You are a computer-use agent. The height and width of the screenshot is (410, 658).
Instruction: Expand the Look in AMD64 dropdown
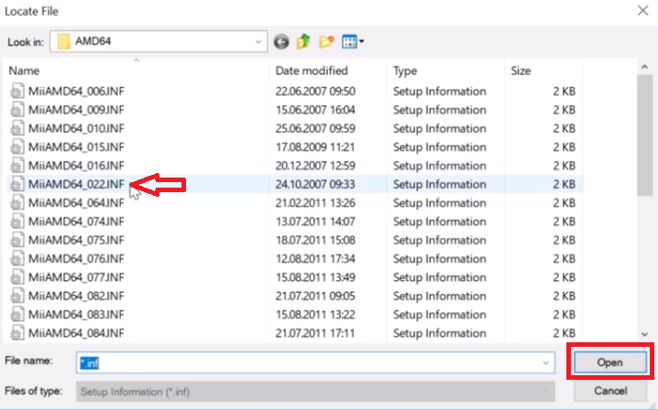coord(258,41)
